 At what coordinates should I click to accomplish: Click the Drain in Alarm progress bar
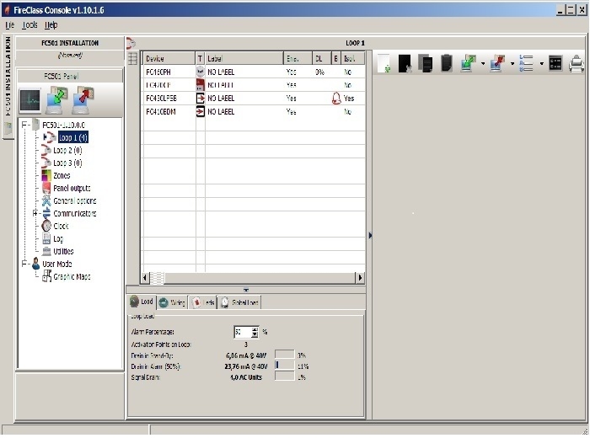tap(285, 366)
